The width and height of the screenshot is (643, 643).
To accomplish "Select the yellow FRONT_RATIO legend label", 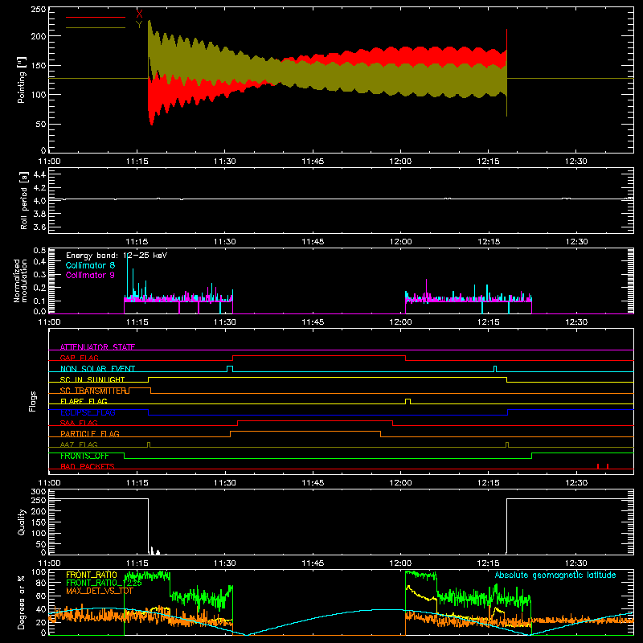I will click(x=92, y=575).
